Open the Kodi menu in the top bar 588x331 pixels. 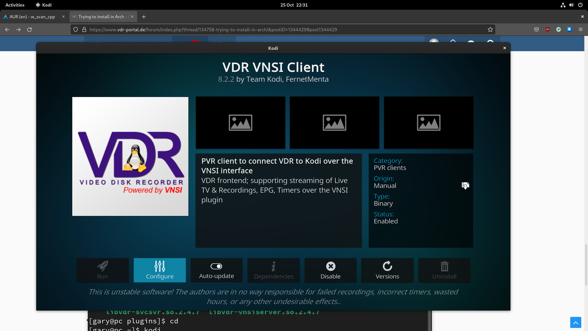pyautogui.click(x=44, y=5)
